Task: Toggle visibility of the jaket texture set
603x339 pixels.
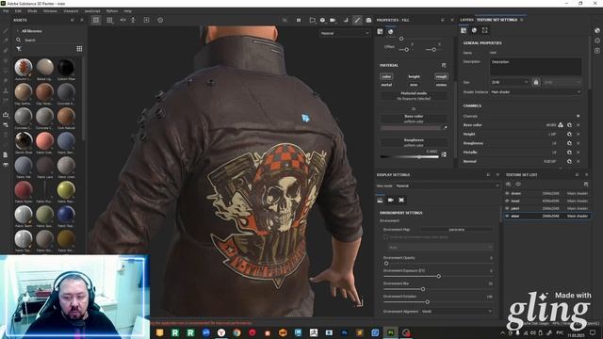Action: pyautogui.click(x=507, y=208)
